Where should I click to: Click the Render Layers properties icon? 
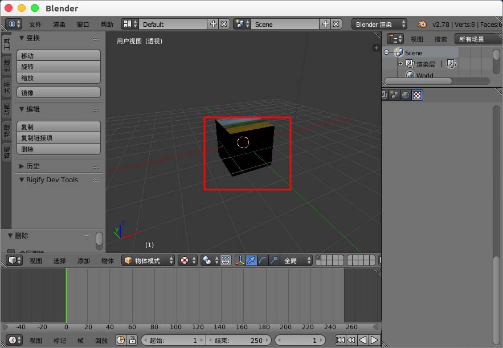[x=383, y=95]
